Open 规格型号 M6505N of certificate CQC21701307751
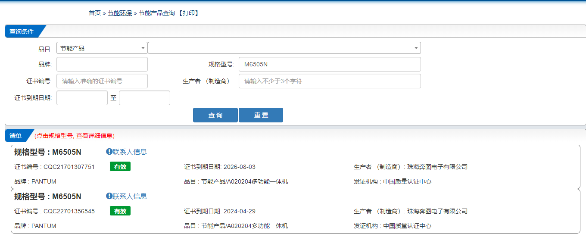Screen dimensions: 586x234 click(x=47, y=152)
